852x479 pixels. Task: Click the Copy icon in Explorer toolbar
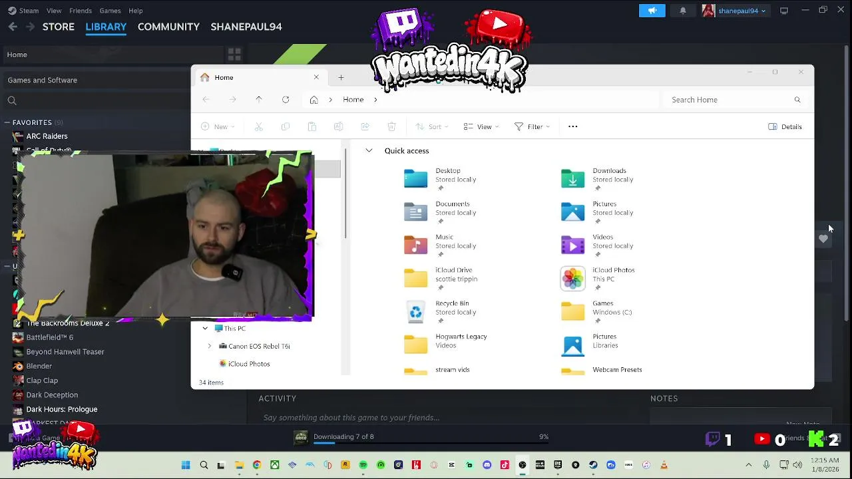286,126
